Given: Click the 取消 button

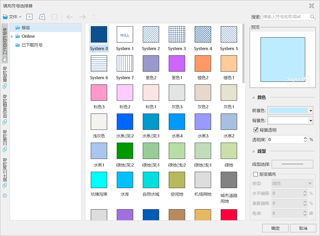Looking at the screenshot, I should coord(303,228).
